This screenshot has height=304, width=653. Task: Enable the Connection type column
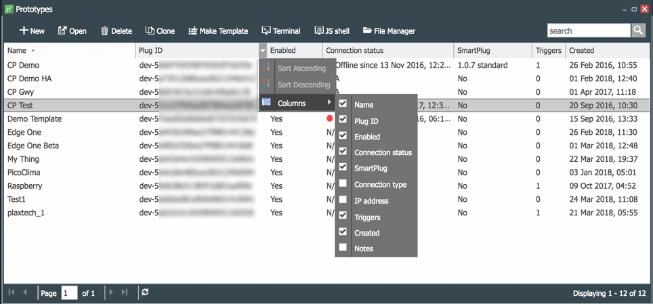click(x=343, y=183)
